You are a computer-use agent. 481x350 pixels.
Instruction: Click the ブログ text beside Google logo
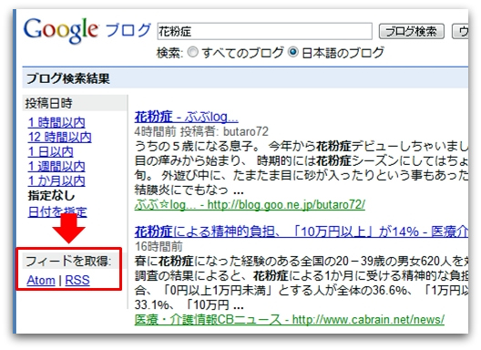click(128, 31)
